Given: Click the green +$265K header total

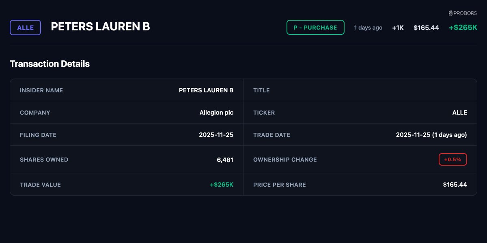Looking at the screenshot, I should [x=463, y=28].
